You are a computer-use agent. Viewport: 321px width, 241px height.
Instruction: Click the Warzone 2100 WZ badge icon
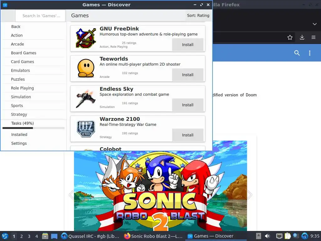(86, 129)
